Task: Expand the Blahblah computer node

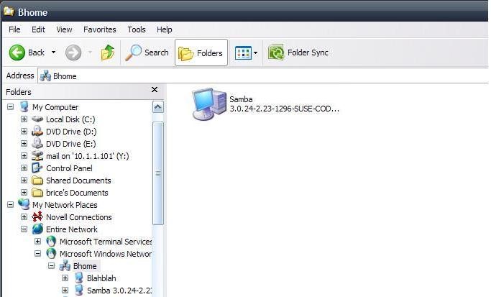Action: [x=65, y=278]
